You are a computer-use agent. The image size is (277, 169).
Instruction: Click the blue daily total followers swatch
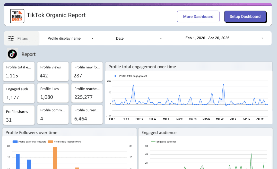pyautogui.click(x=15, y=142)
